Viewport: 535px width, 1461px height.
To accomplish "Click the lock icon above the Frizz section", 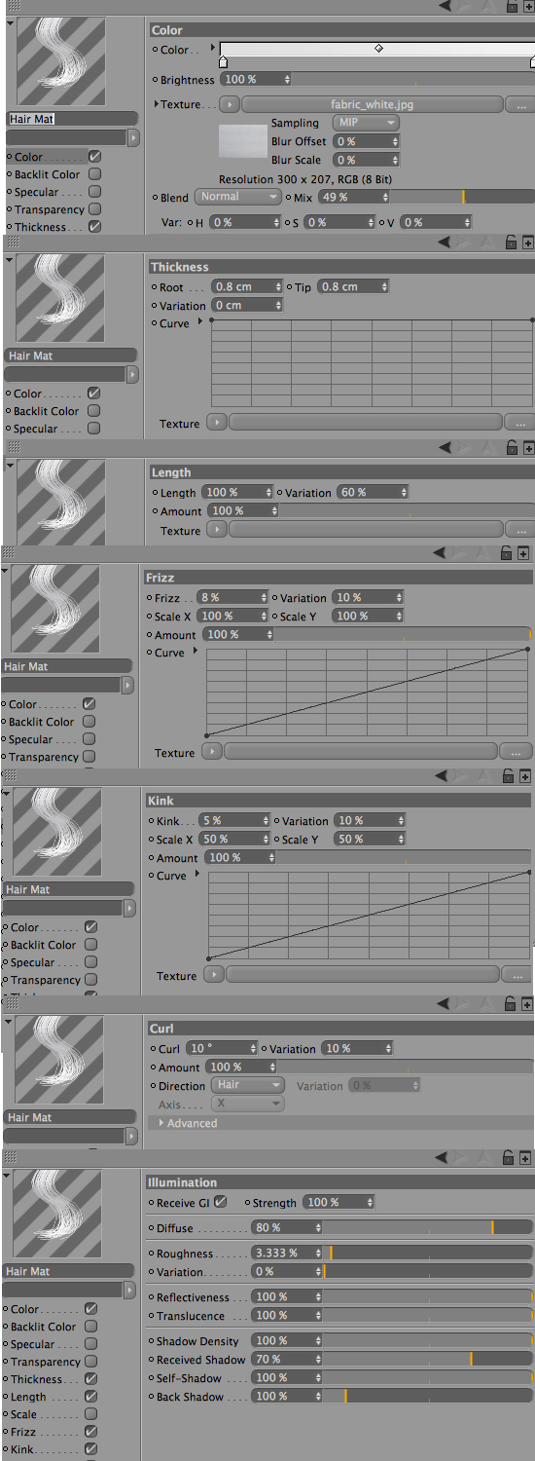I will 507,553.
